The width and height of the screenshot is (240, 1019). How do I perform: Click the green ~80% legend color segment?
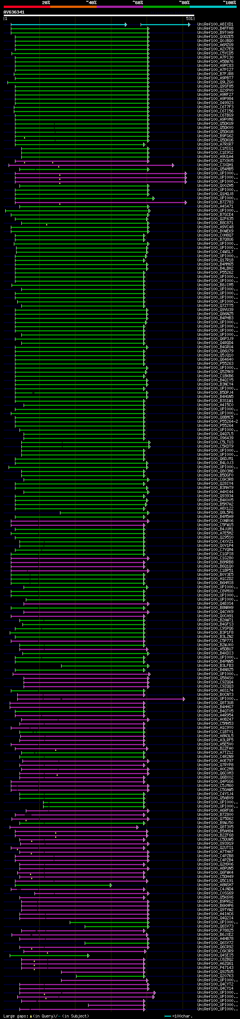(x=166, y=7)
